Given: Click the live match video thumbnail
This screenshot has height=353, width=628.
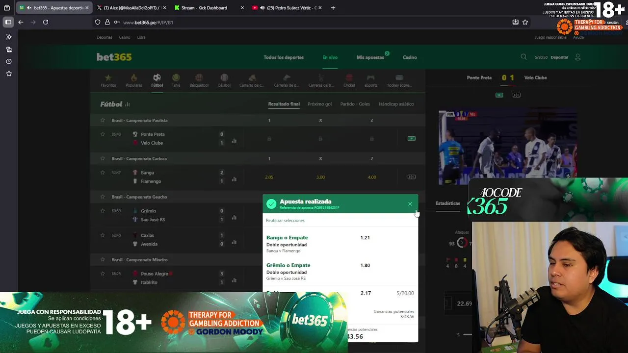Looking at the screenshot, I should 508,148.
